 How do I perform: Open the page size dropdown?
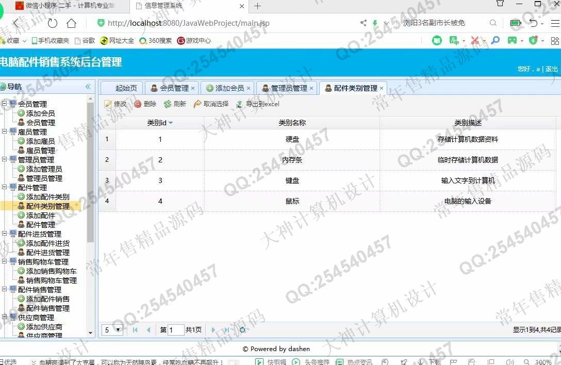pos(112,330)
